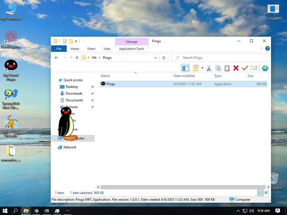Open the View ribbon tab
The width and height of the screenshot is (287, 215).
tap(107, 49)
